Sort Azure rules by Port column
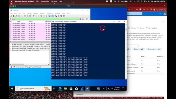 pyautogui.click(x=144, y=57)
